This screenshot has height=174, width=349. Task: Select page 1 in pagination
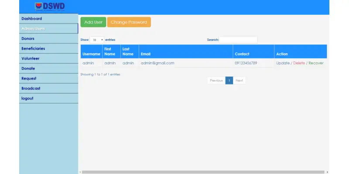coord(229,80)
